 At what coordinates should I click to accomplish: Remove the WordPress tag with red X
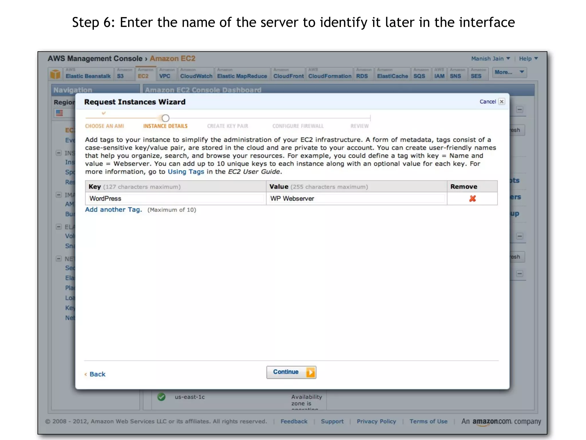coord(472,199)
